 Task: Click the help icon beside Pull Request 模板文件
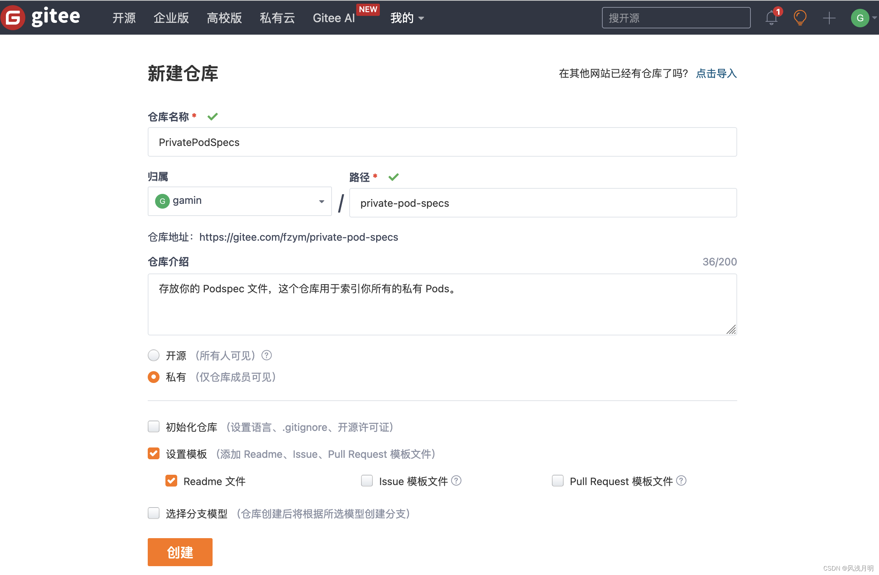pyautogui.click(x=682, y=481)
